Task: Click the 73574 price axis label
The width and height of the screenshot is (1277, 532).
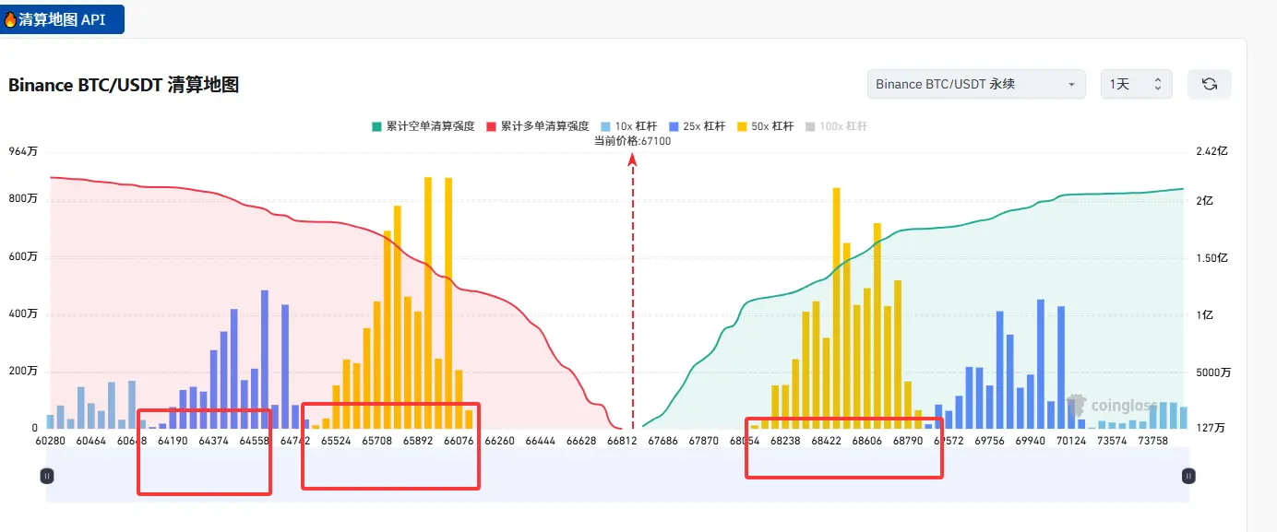Action: click(1111, 442)
